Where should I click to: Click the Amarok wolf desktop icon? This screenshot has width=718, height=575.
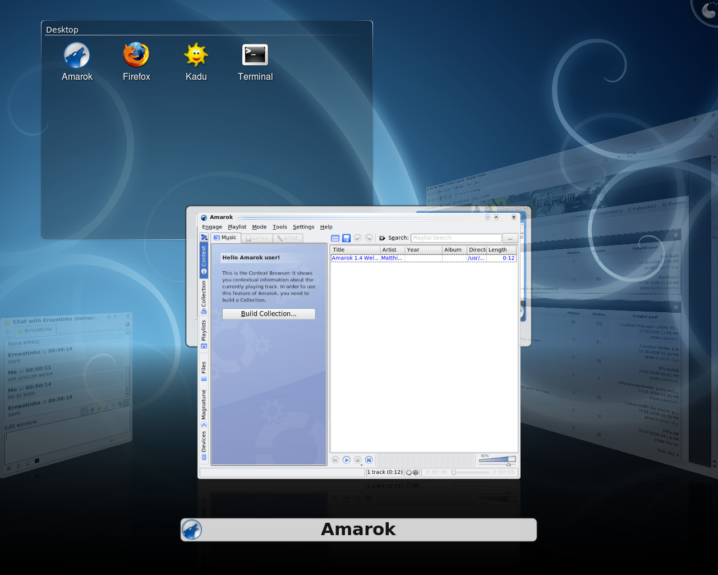77,62
